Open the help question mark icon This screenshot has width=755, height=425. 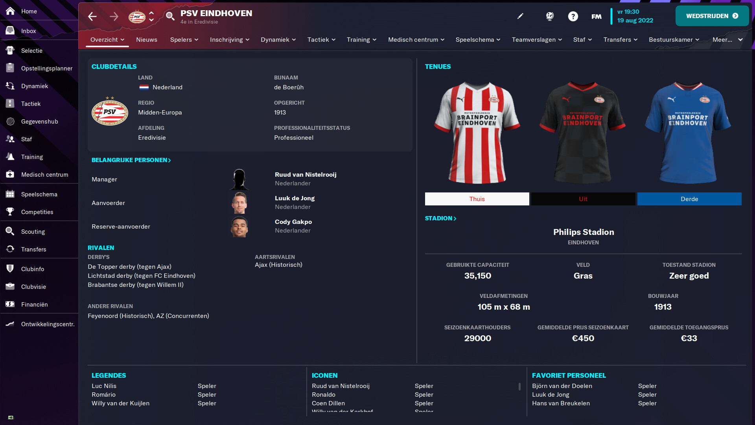click(x=573, y=16)
